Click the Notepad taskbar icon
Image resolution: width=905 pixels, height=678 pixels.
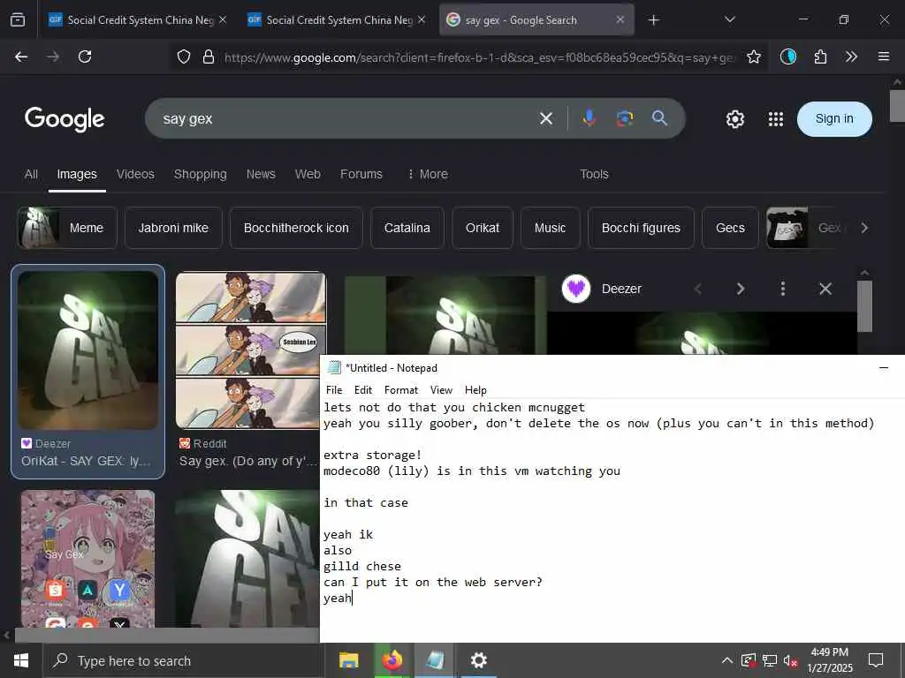click(x=435, y=660)
